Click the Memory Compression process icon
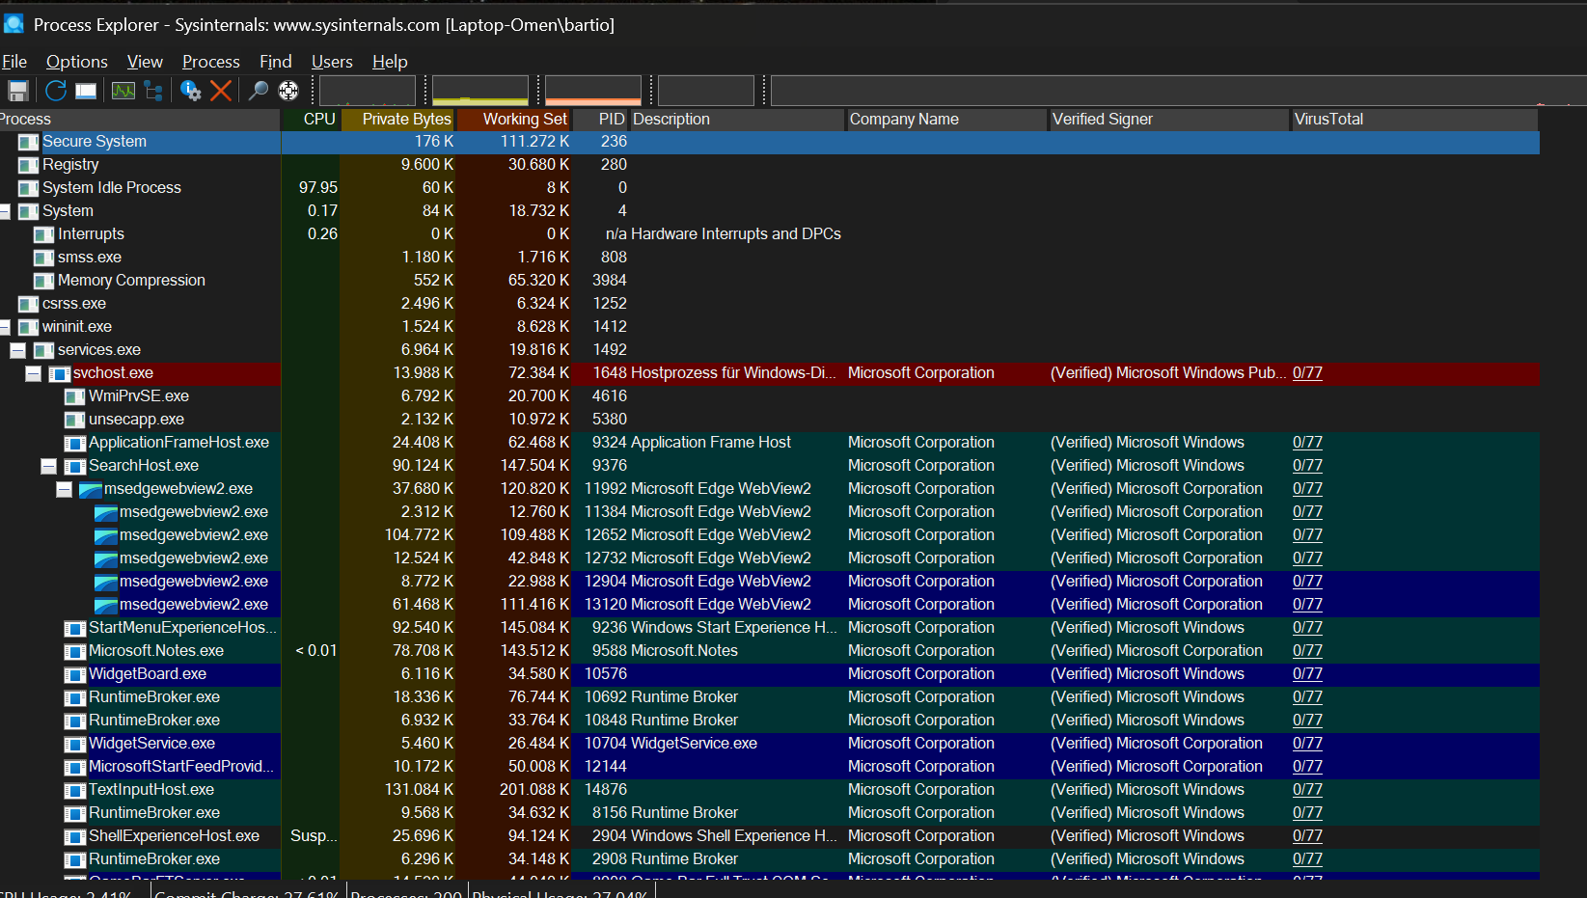The width and height of the screenshot is (1587, 898). coord(44,281)
